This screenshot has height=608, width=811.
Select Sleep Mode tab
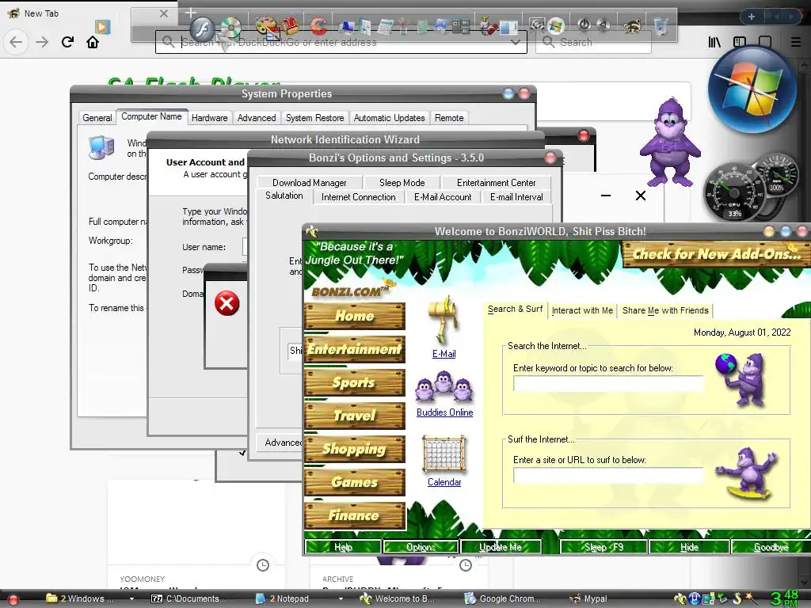(402, 183)
